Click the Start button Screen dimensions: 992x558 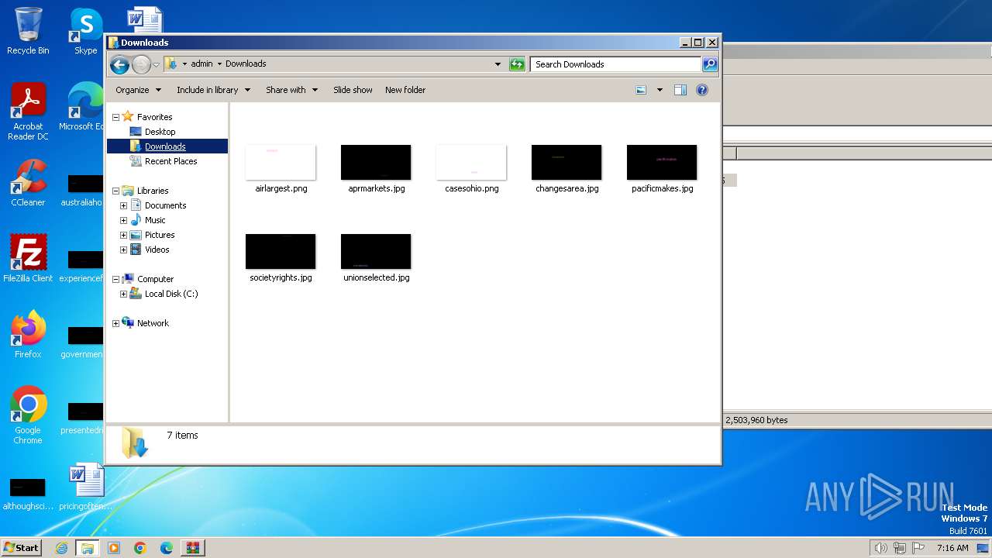click(21, 547)
